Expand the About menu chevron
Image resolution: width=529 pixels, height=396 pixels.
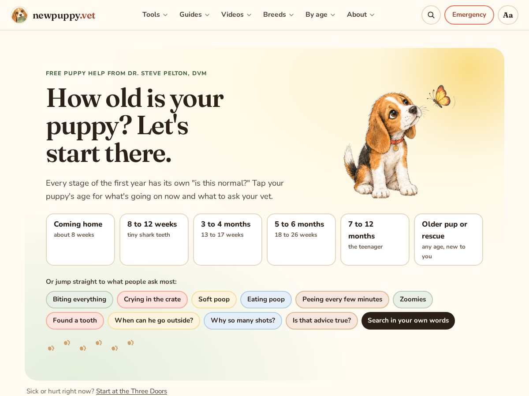pos(372,15)
